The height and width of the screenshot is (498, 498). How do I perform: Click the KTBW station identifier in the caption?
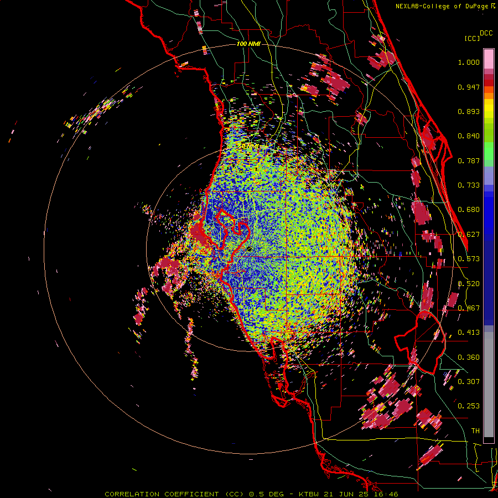tap(310, 494)
